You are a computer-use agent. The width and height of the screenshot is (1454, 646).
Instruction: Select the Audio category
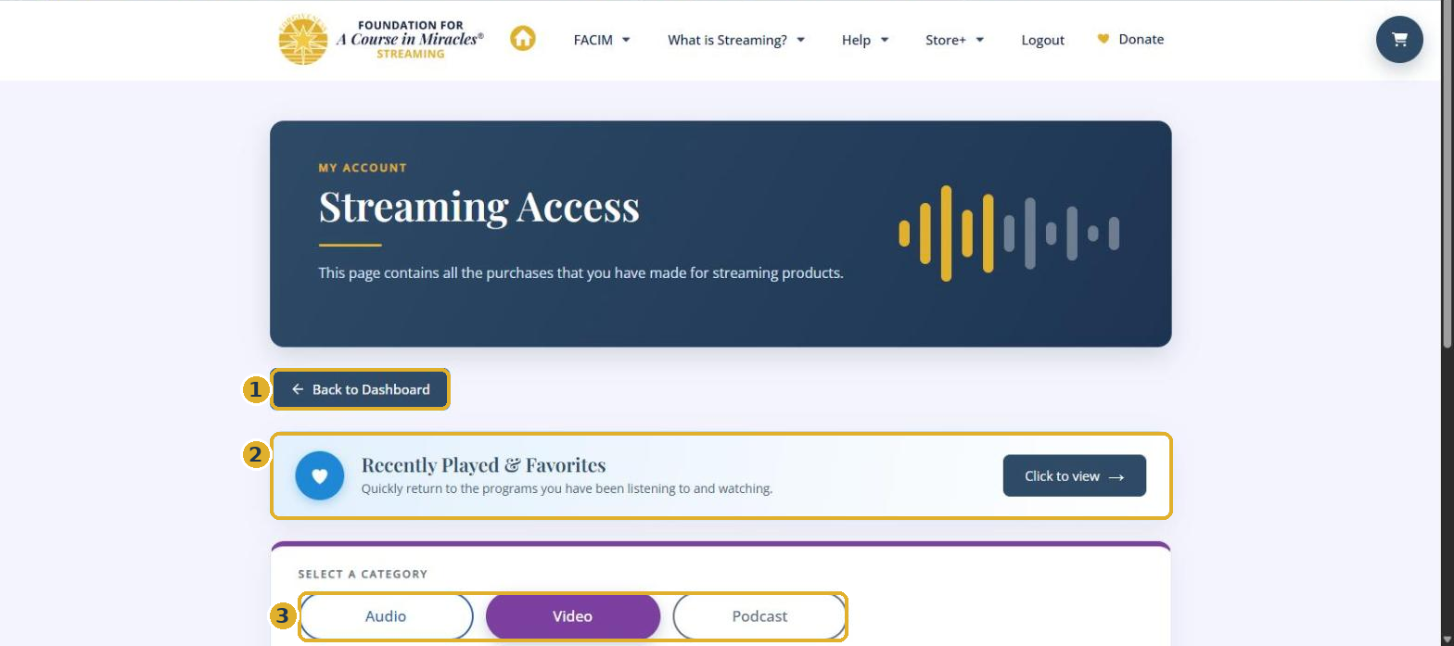click(386, 616)
